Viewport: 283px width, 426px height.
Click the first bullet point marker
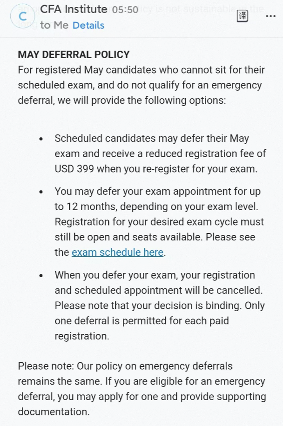tap(42, 139)
